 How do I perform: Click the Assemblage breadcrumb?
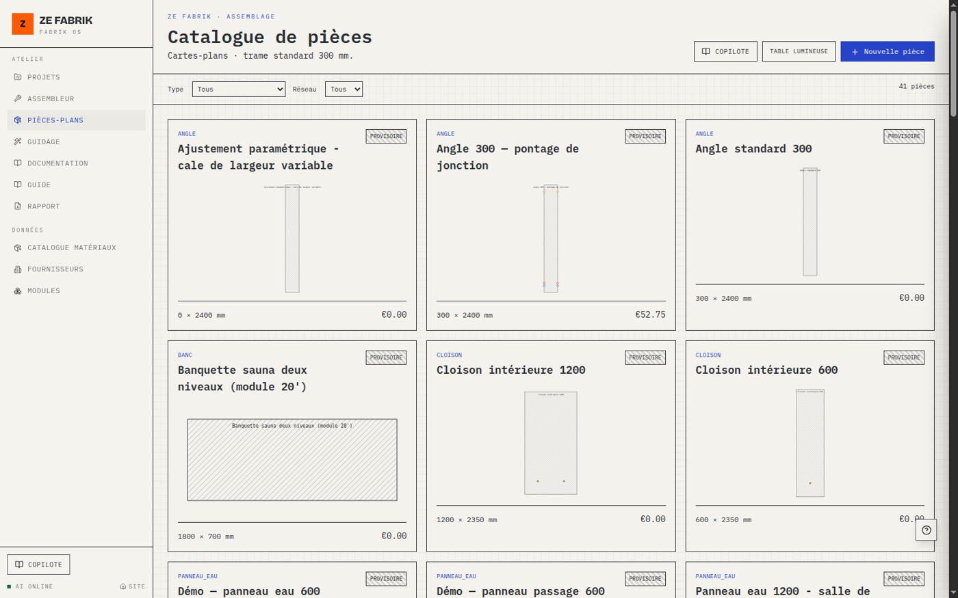(250, 16)
